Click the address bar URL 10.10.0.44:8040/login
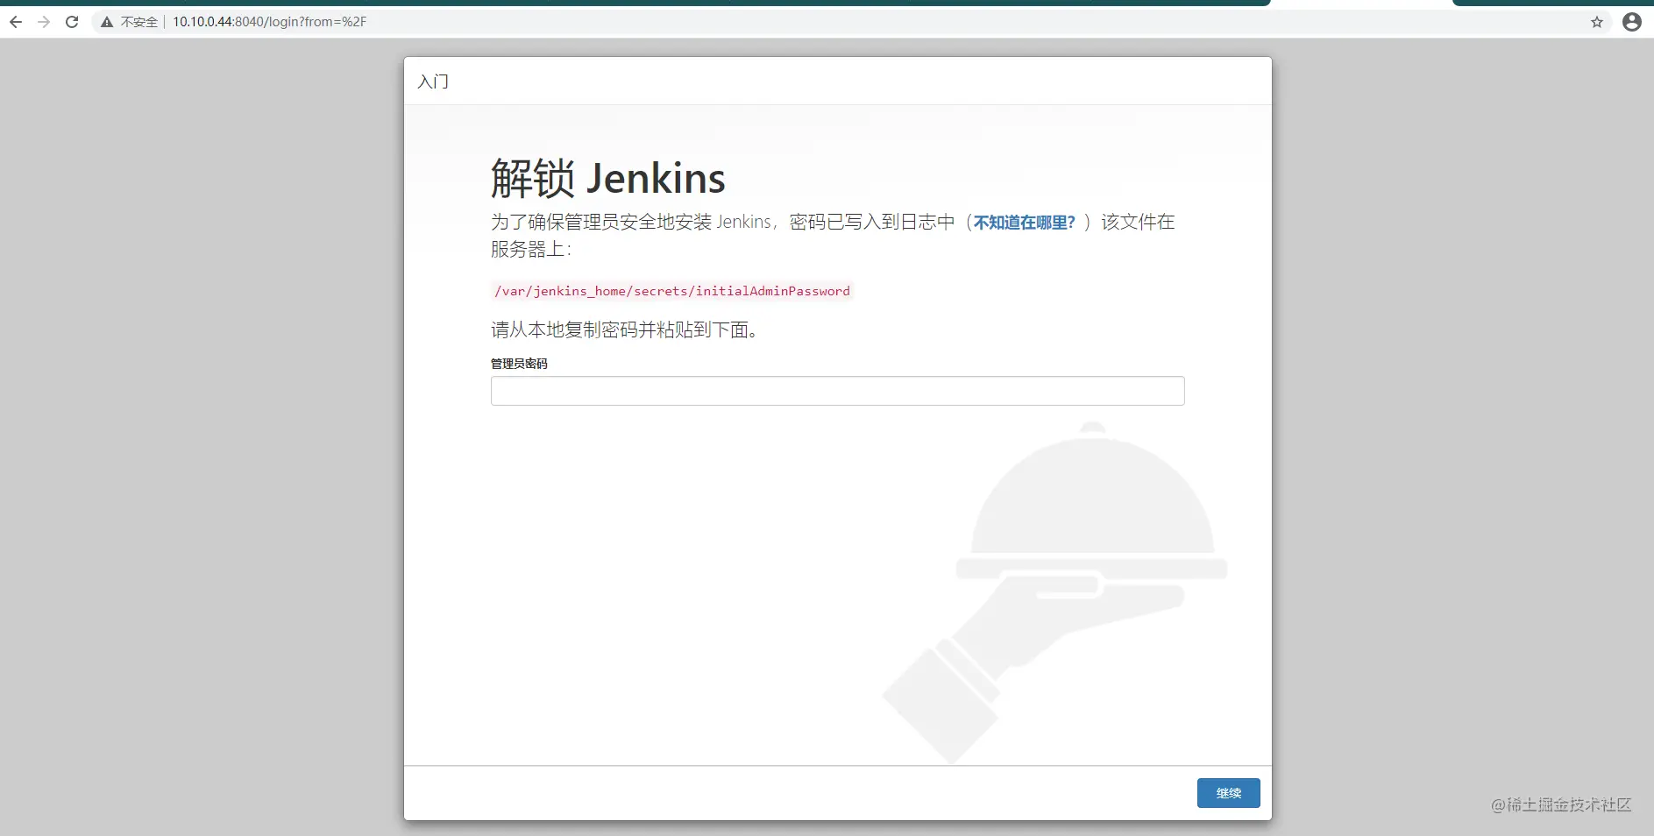Image resolution: width=1654 pixels, height=836 pixels. tap(270, 22)
